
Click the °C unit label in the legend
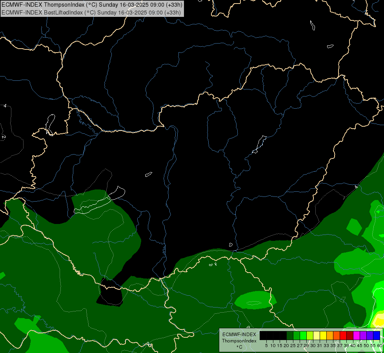pos(239,347)
